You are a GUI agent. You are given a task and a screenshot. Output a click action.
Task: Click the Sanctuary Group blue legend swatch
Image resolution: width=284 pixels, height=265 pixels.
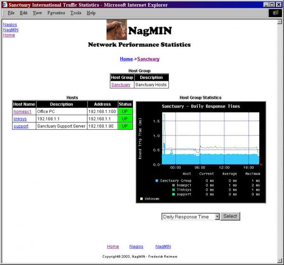tap(157, 180)
